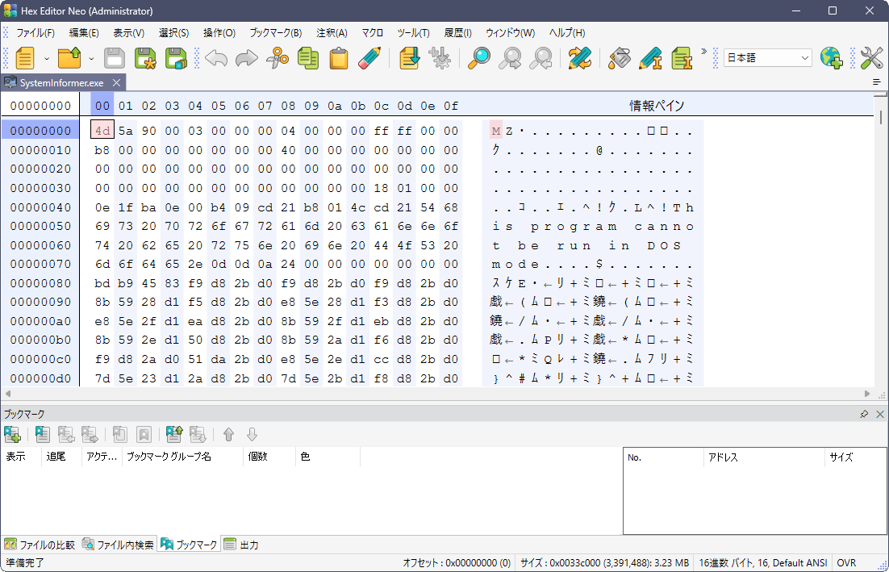Click hex byte 4d at offset 00000000
This screenshot has width=889, height=572.
click(x=102, y=131)
